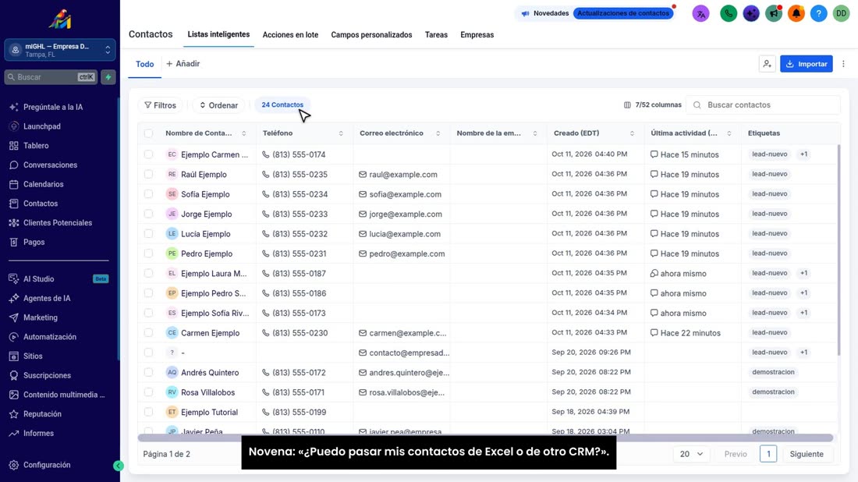The width and height of the screenshot is (858, 482).
Task: Sort by Creado (EDT) column
Action: 632,133
